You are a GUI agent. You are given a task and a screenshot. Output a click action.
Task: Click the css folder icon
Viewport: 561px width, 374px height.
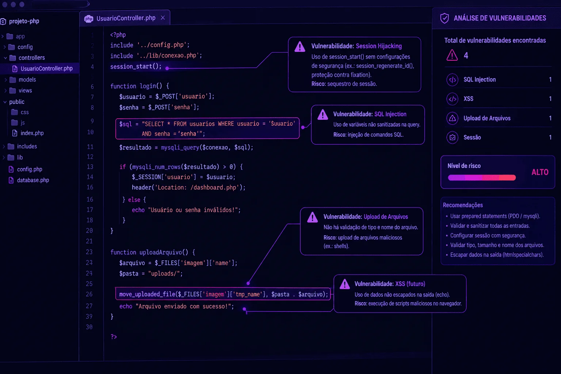(15, 112)
